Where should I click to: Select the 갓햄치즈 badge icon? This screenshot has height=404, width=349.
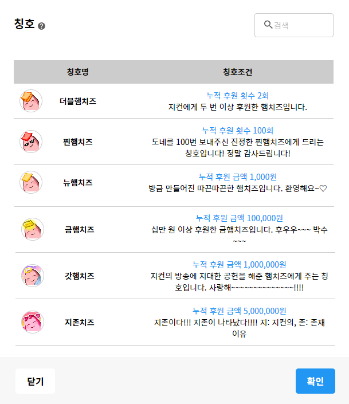click(x=32, y=276)
